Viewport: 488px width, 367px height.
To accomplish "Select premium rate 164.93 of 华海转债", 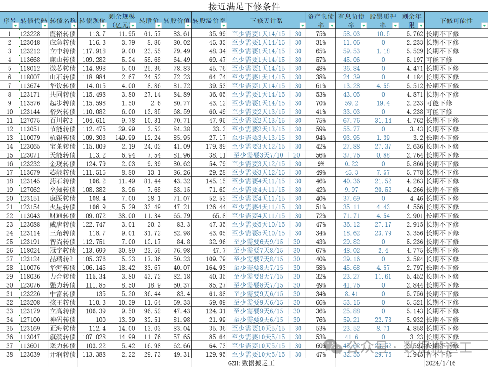I will point(210,268).
